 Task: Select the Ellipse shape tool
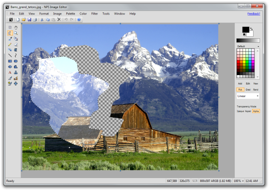(x=10, y=67)
